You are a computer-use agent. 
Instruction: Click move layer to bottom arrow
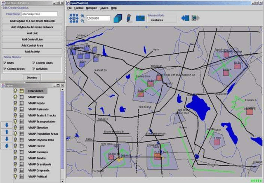click(6, 145)
